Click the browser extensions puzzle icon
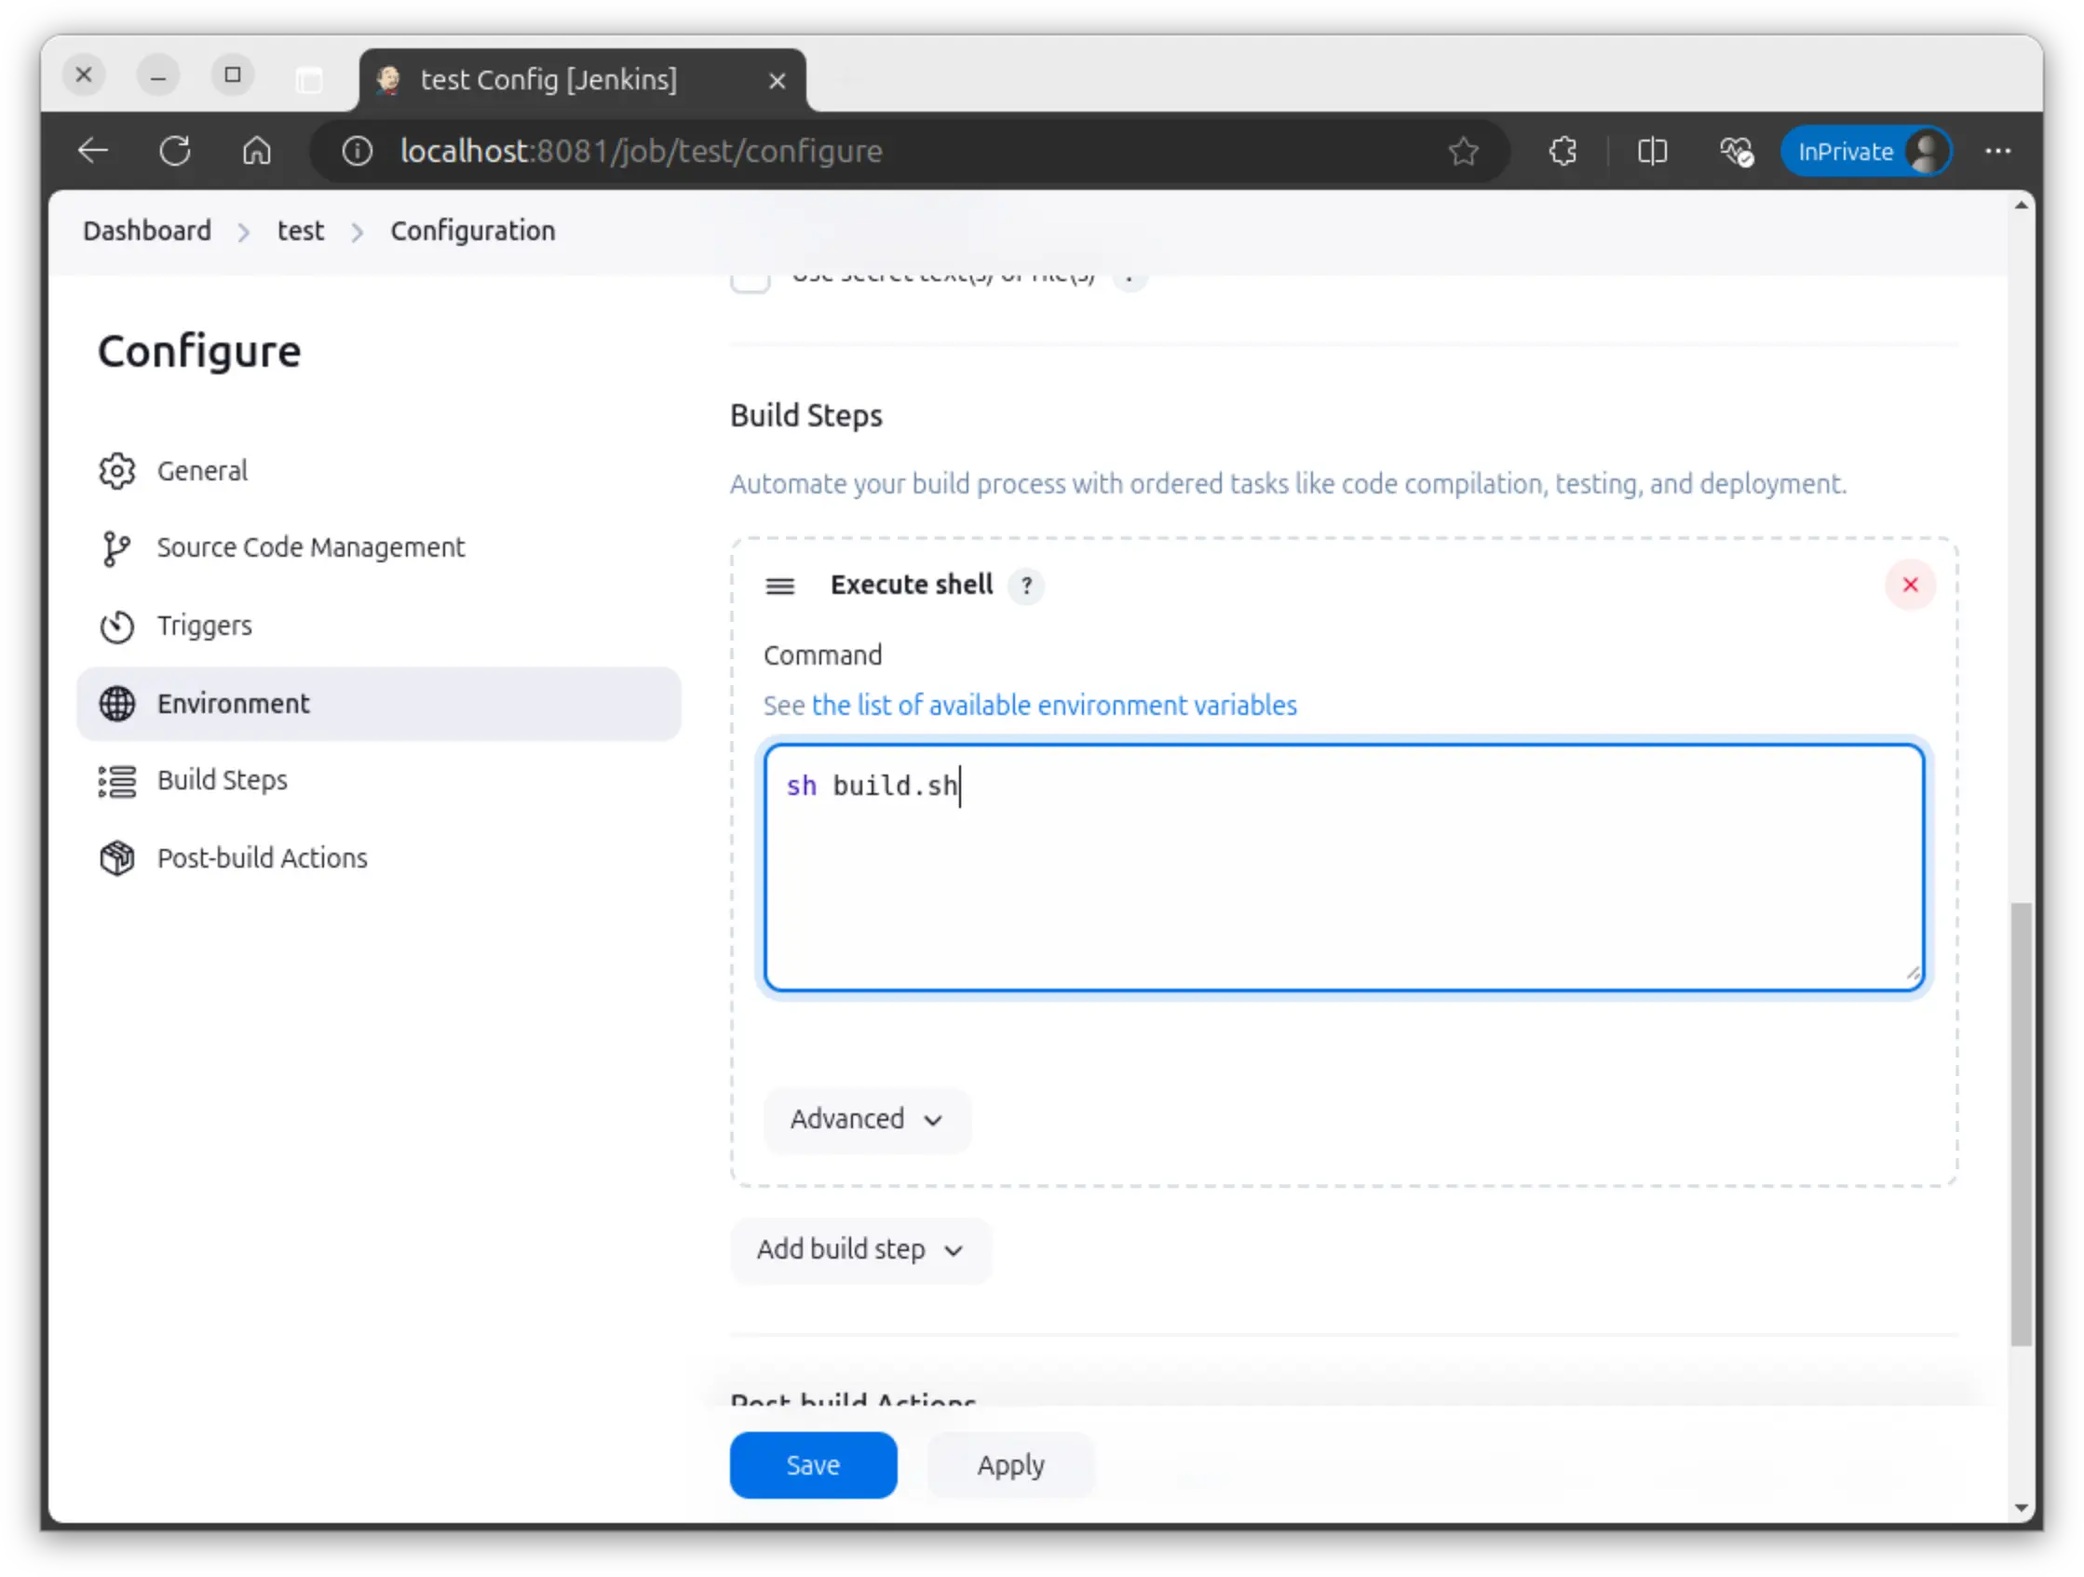Screen dimensions: 2084x1577 tap(1563, 152)
